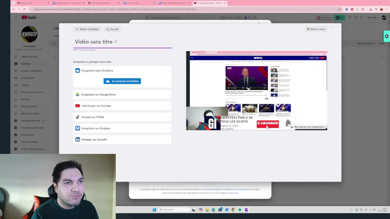Edit the title with the pencil icon

tap(115, 42)
